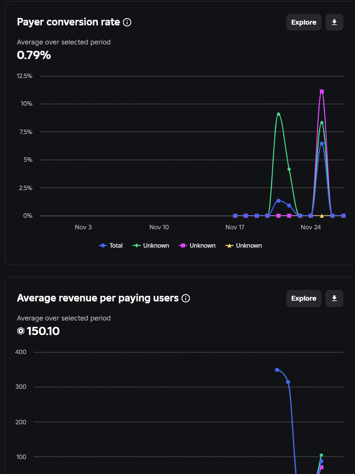This screenshot has width=355, height=474.
Task: Click green diamond point just below 5%
Action: pos(289,169)
